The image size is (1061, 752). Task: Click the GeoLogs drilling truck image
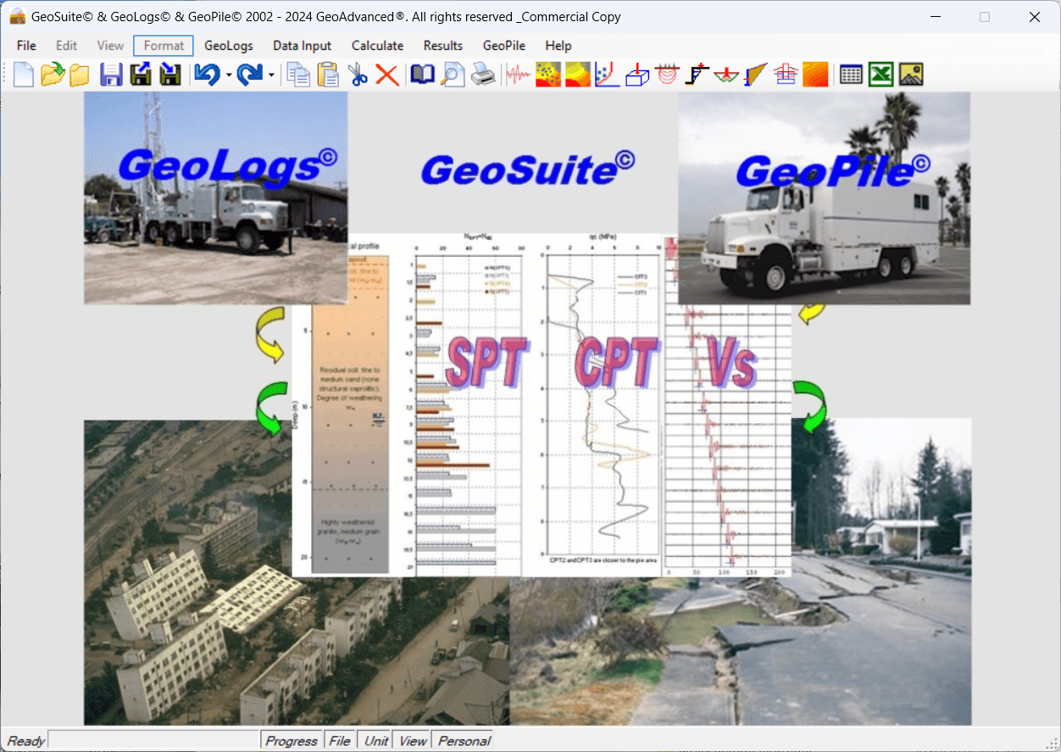point(216,198)
